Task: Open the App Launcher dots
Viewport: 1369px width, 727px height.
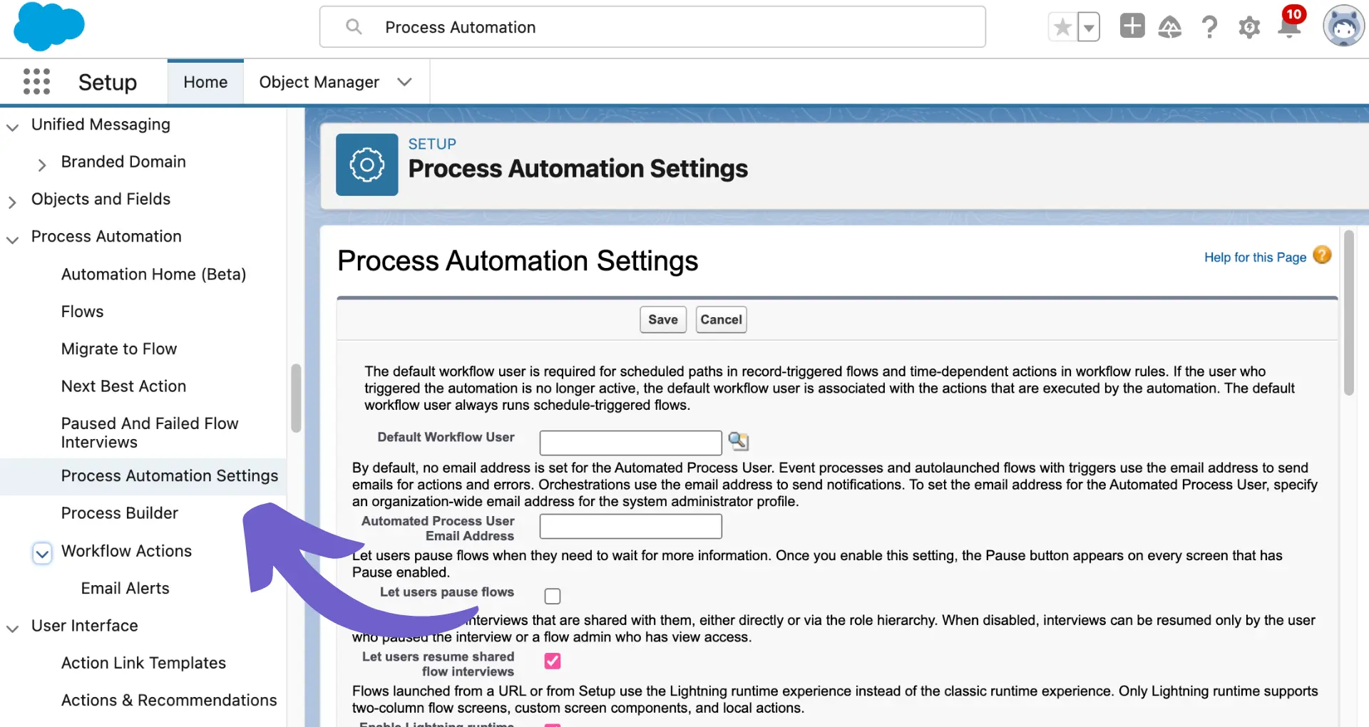Action: (36, 82)
